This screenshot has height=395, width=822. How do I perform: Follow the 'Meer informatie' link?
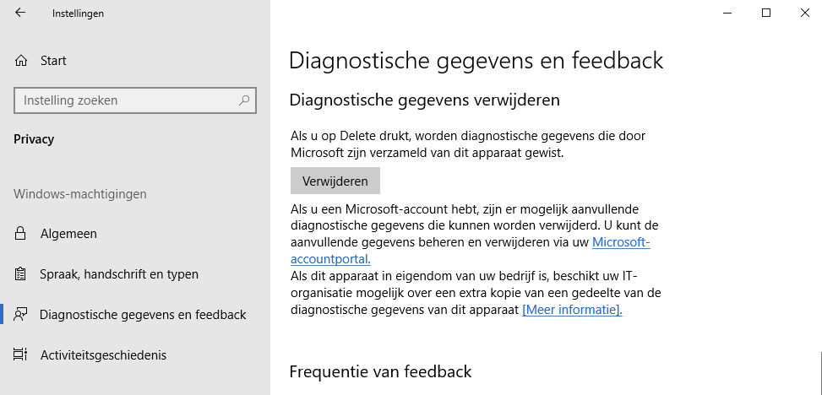tap(572, 310)
